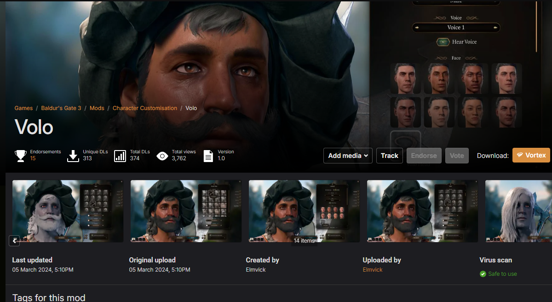
Task: Open Character Customisation breadcrumb link
Action: (x=145, y=108)
